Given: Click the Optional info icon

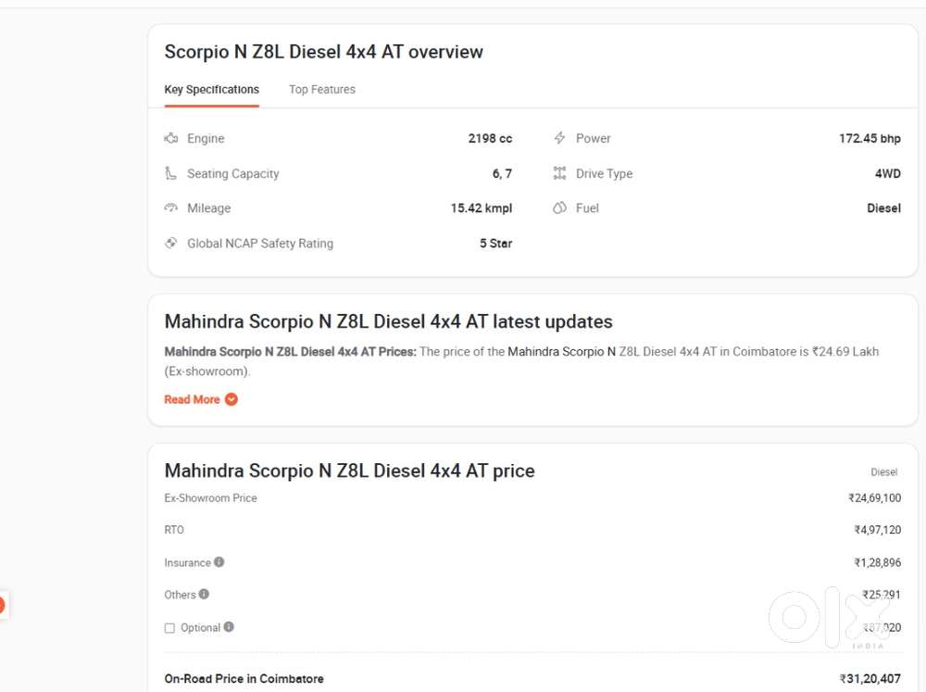Looking at the screenshot, I should click(x=229, y=627).
